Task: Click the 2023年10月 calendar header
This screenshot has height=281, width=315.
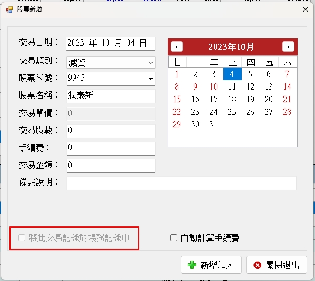Action: 231,47
